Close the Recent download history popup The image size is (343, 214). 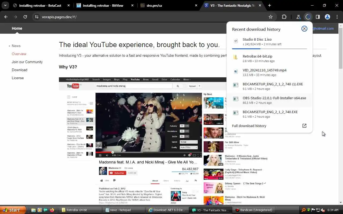point(304,29)
